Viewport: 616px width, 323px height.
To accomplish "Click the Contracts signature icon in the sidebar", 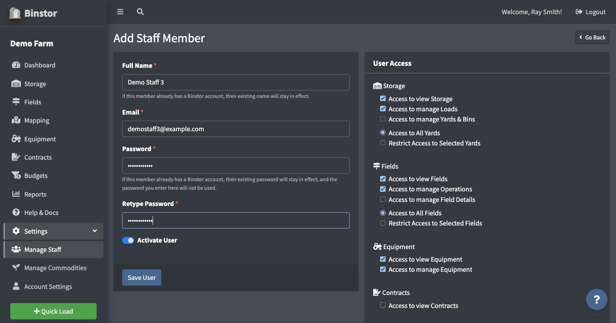I will (16, 157).
